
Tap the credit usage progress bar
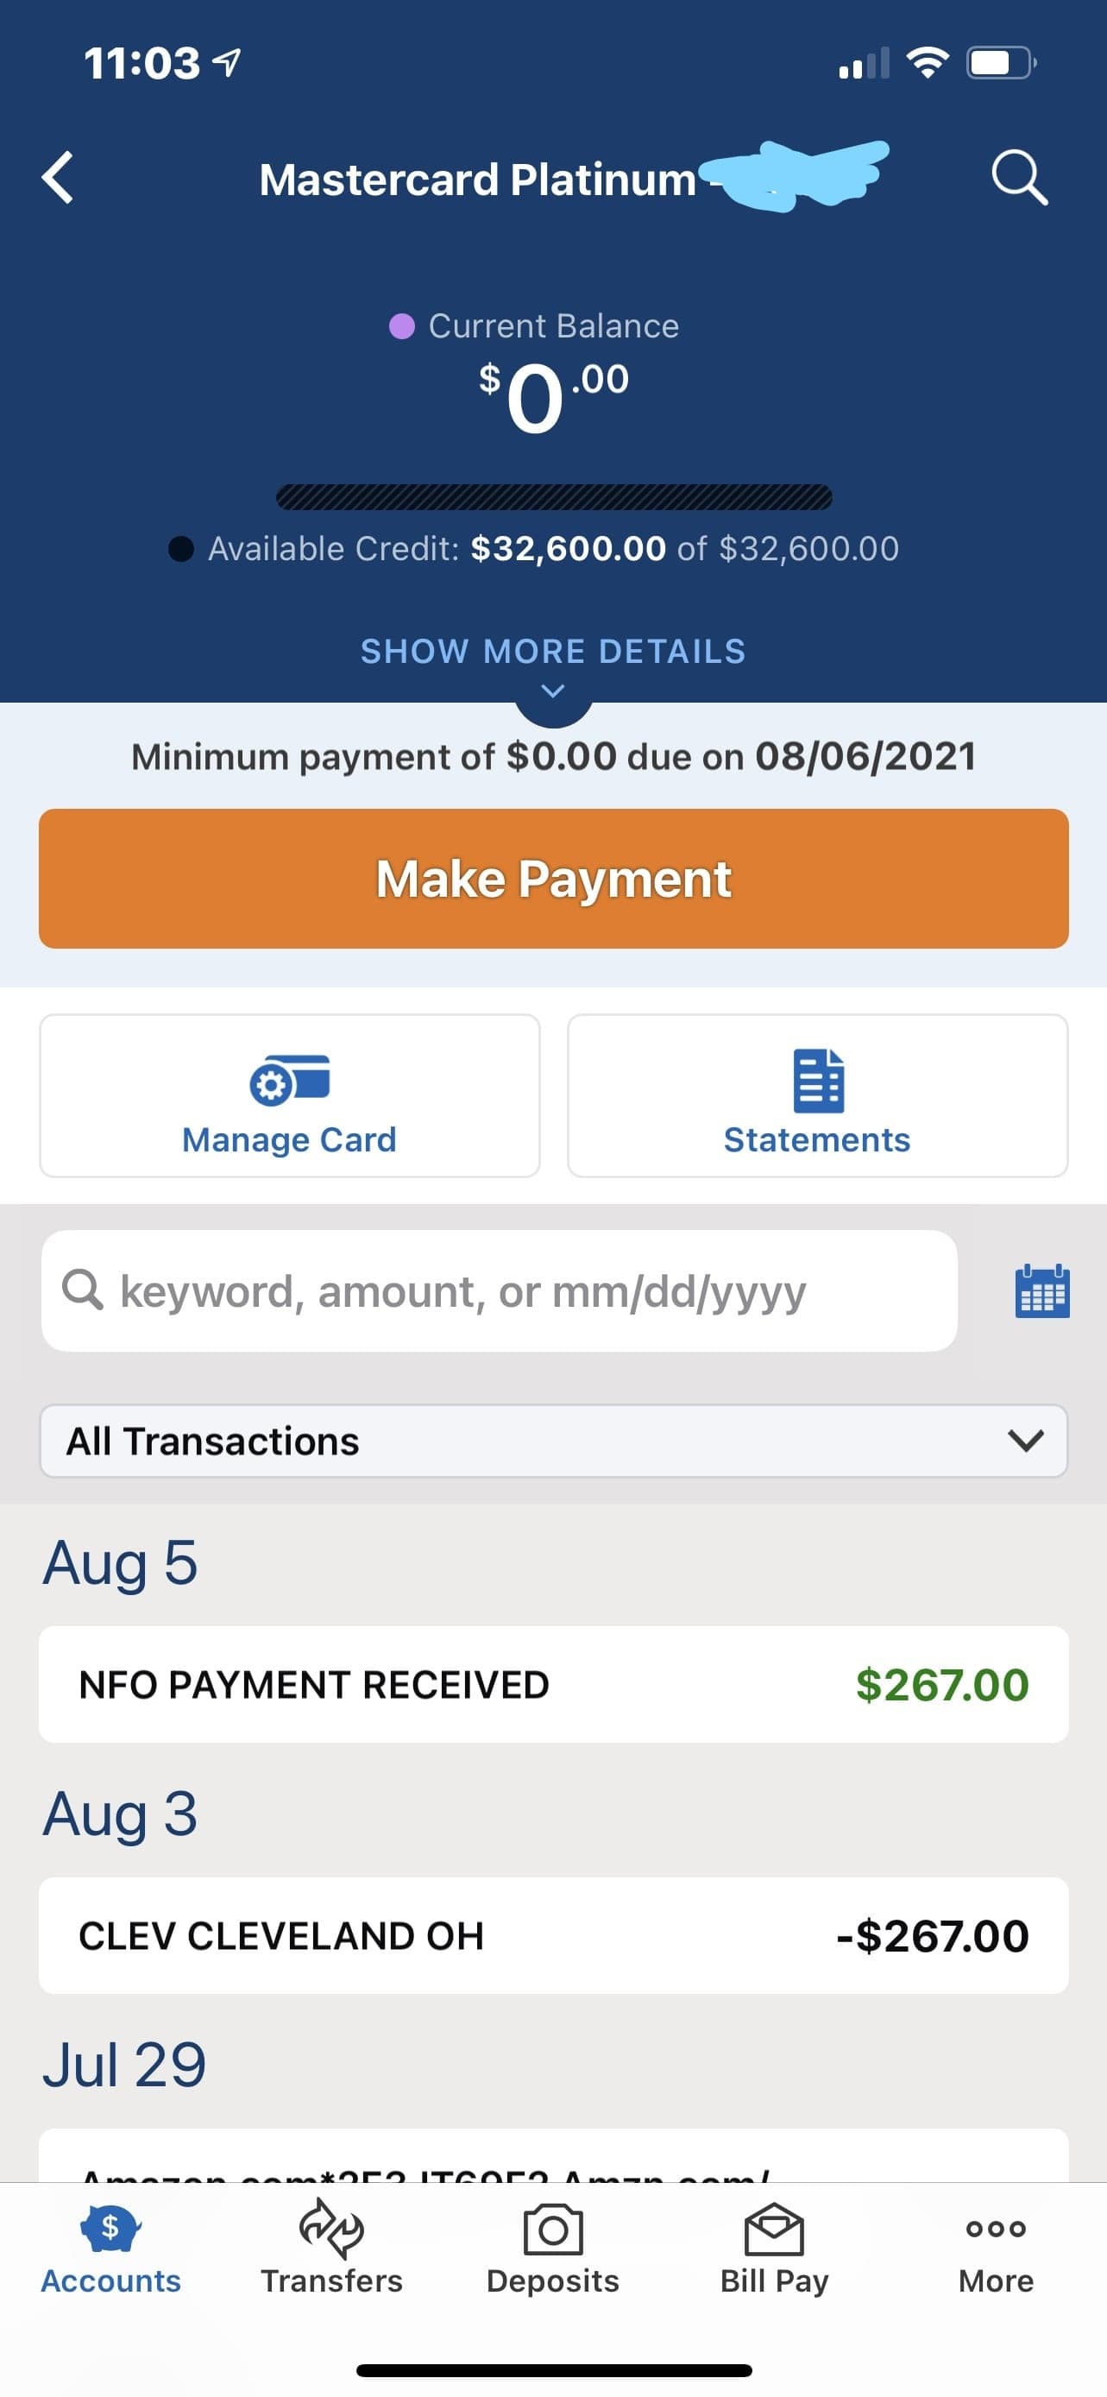point(554,498)
